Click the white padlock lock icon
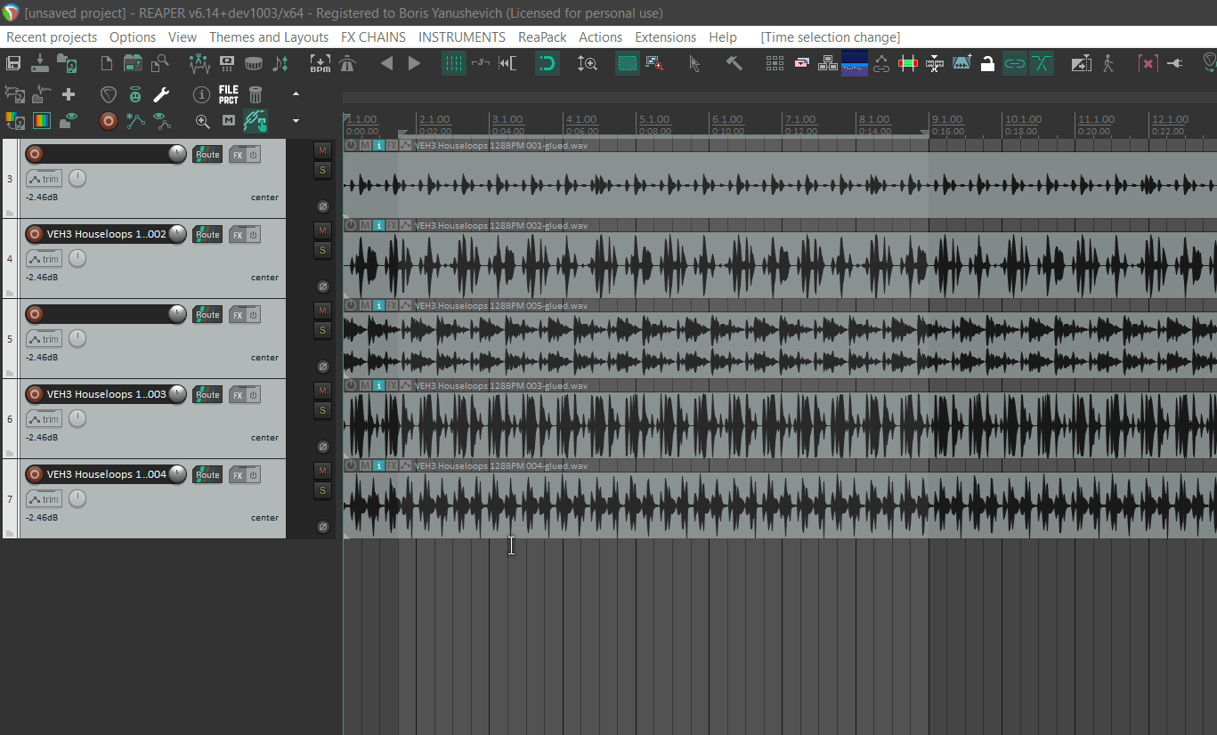This screenshot has width=1217, height=735. [987, 63]
